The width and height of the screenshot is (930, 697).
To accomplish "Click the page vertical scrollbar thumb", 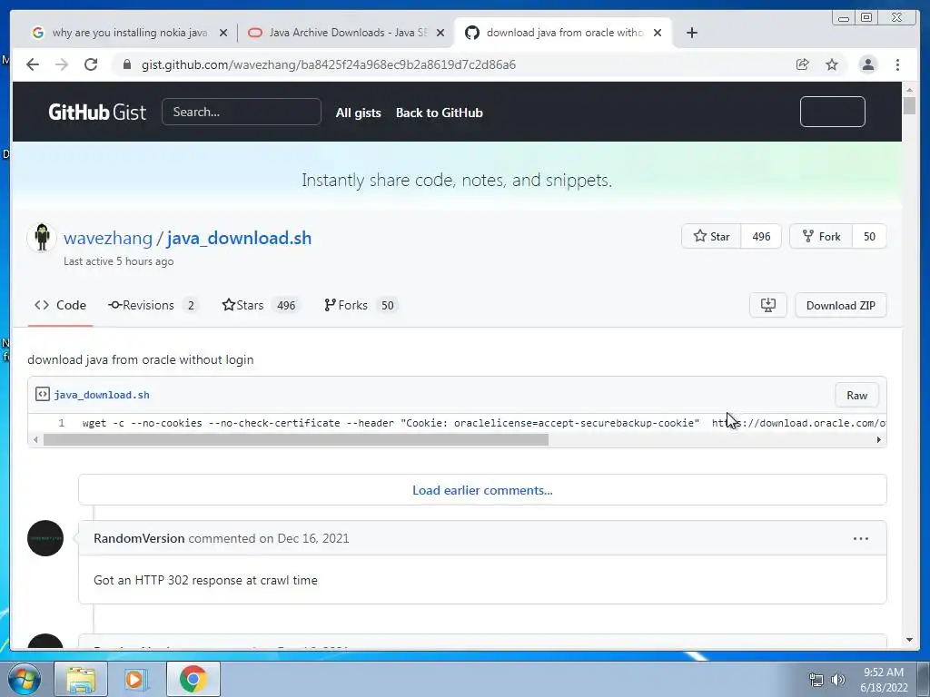I will tap(909, 105).
